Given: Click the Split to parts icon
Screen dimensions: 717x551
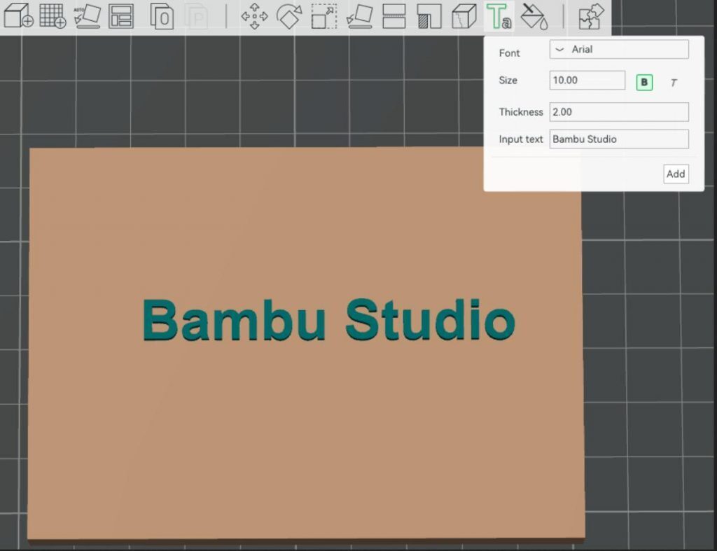Looking at the screenshot, I should coord(197,18).
